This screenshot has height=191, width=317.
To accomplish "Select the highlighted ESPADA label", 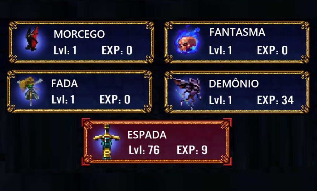I will [147, 135].
